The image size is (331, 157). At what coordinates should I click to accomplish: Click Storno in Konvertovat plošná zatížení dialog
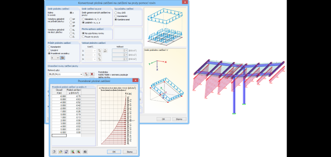pos(179,119)
